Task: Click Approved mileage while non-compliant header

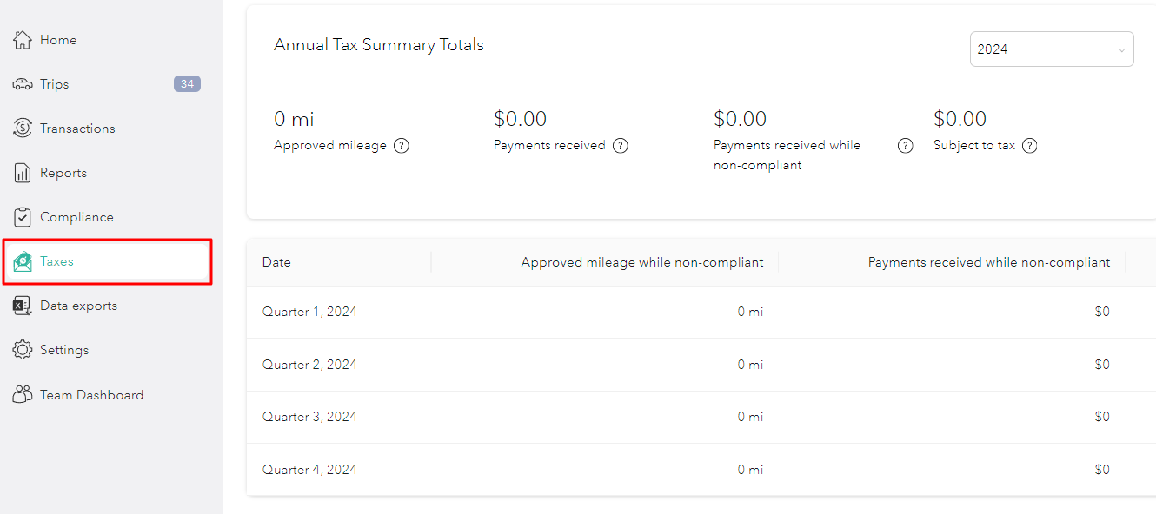Action: [x=641, y=262]
